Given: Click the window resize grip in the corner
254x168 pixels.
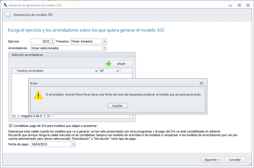Looking at the screenshot, I should tap(250, 164).
